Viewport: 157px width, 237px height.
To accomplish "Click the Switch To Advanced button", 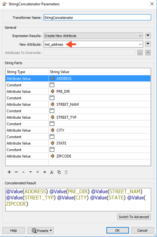I will 134,217.
